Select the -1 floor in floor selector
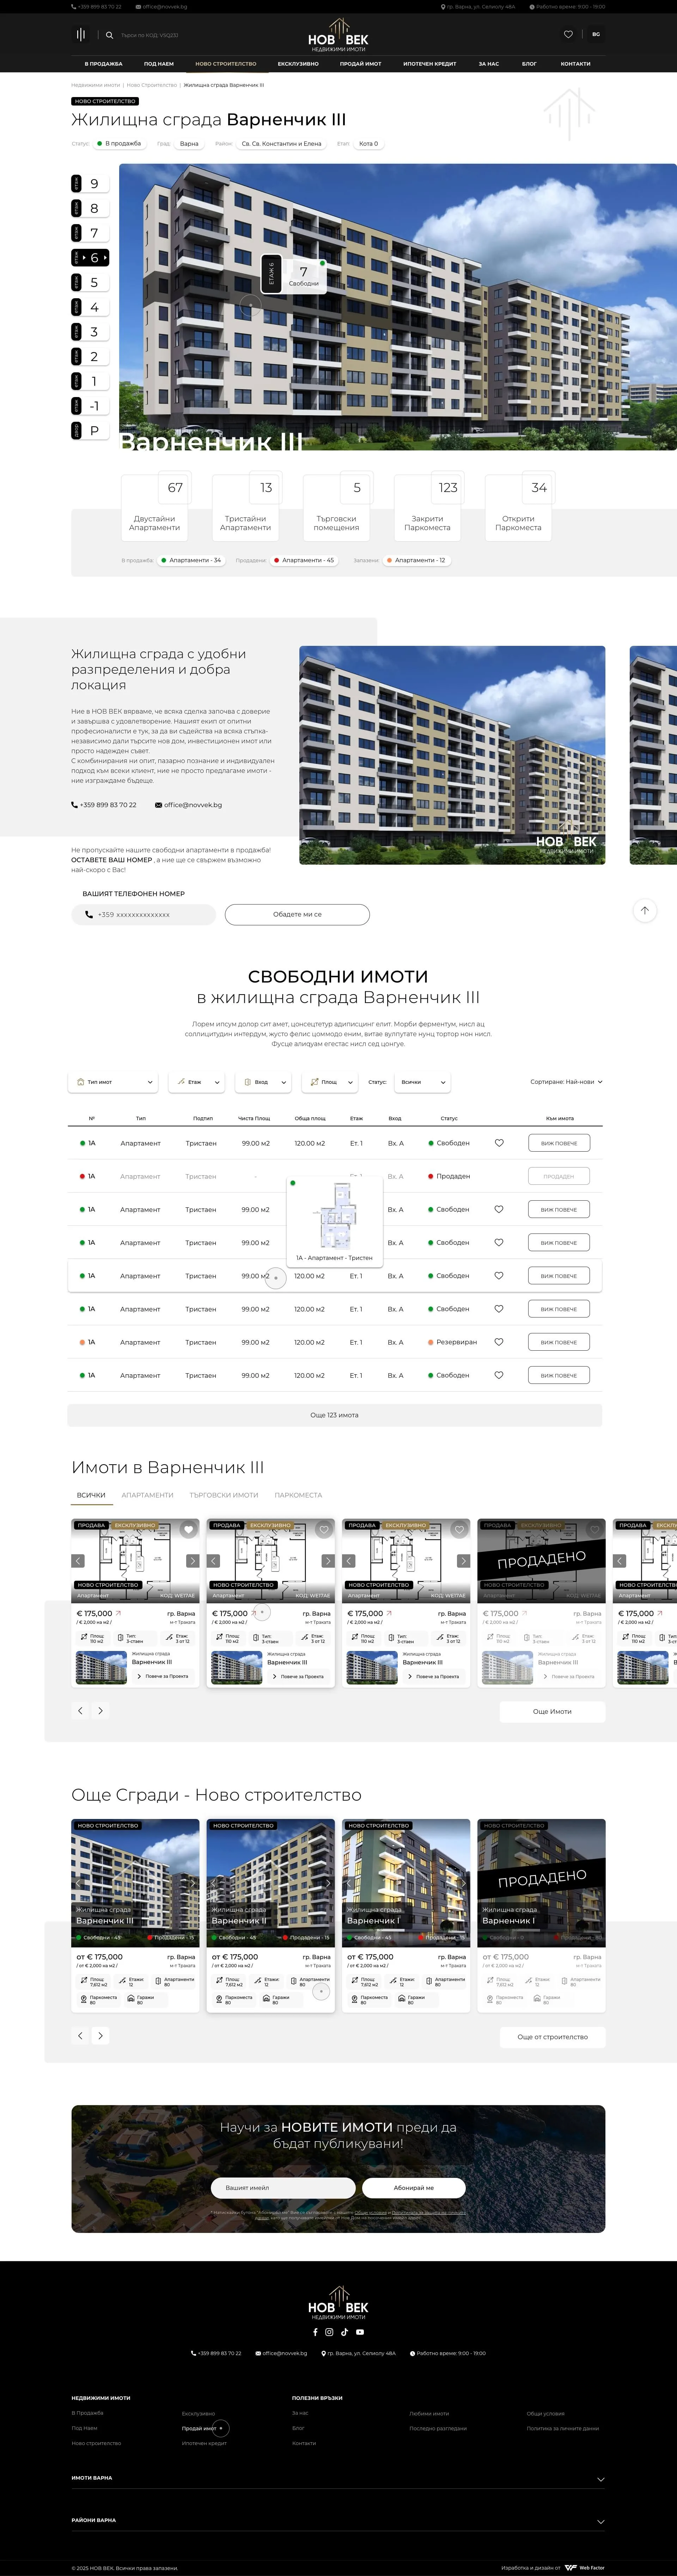Screen dimensions: 677x2576 tap(94, 406)
